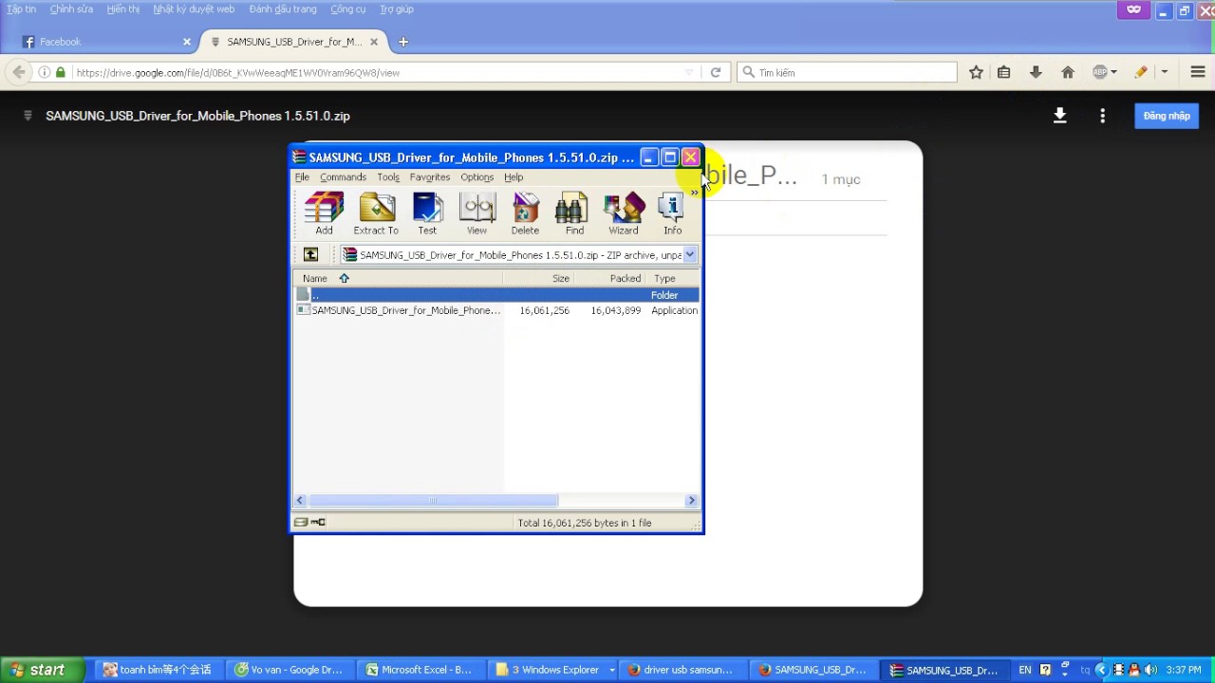Open the dropdown arrow beside the pencil icon
Viewport: 1215px width, 683px height.
(x=1165, y=72)
